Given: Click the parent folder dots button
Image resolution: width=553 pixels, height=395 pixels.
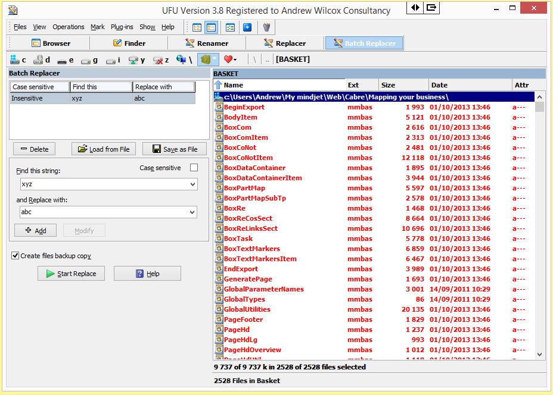Looking at the screenshot, I should [268, 60].
